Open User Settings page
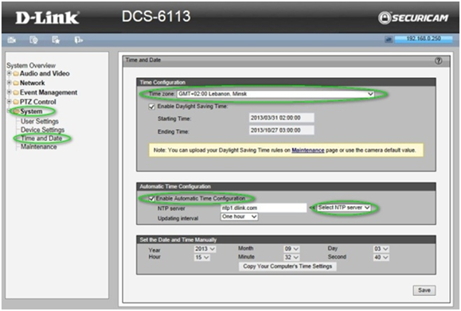 click(39, 121)
